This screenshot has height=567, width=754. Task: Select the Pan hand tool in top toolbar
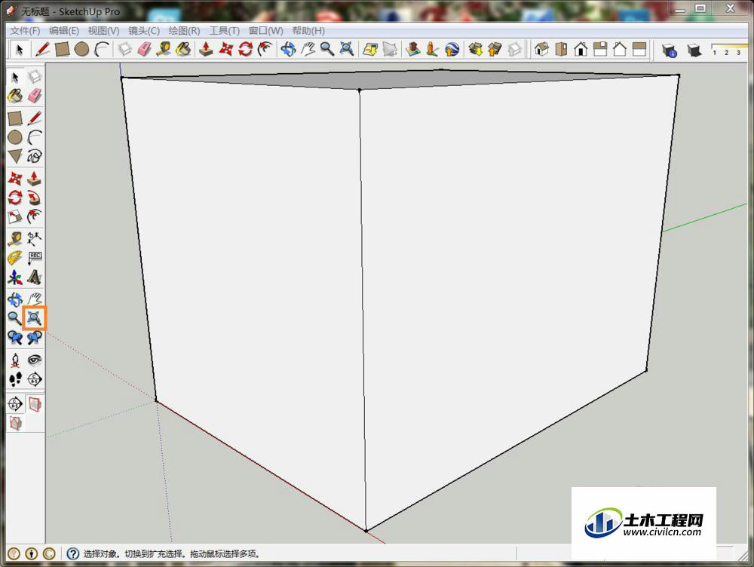[308, 49]
